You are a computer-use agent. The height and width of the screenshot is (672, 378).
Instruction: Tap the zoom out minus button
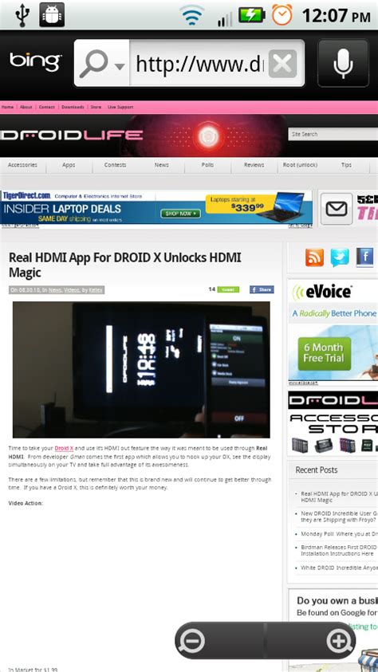[x=192, y=641]
